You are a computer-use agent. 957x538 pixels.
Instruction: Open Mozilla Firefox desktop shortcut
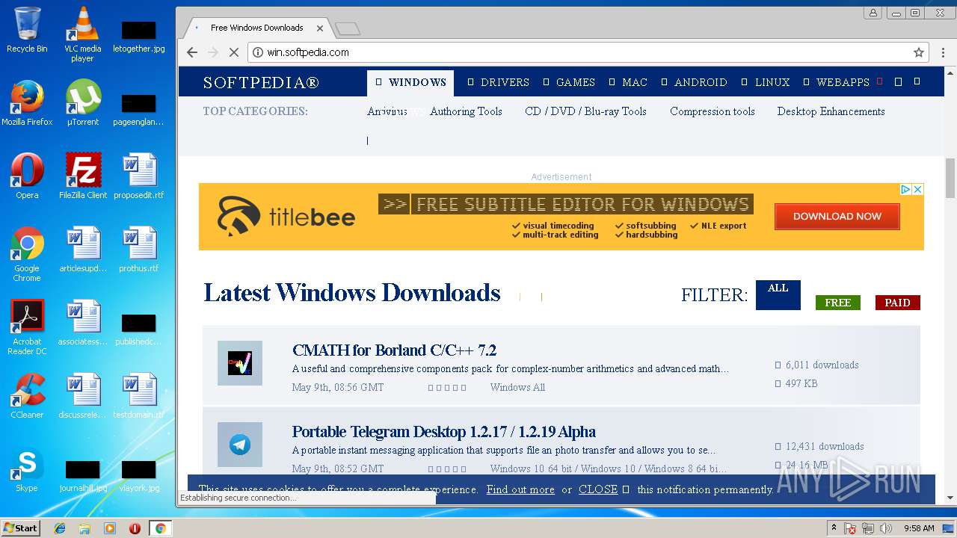pos(27,103)
